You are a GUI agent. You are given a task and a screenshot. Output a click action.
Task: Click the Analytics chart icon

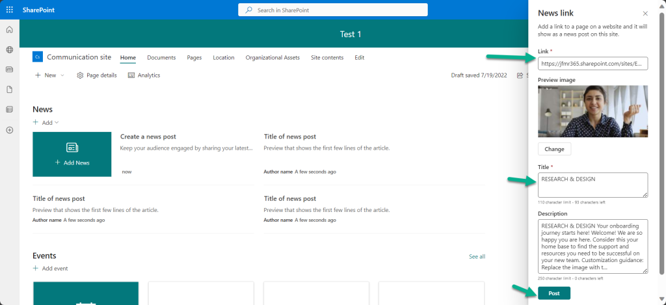(x=131, y=75)
